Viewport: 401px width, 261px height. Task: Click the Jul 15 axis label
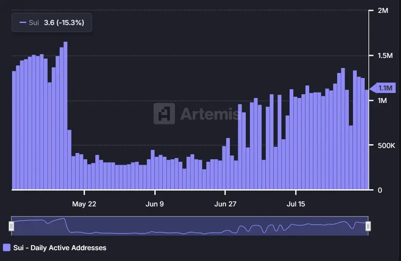296,204
